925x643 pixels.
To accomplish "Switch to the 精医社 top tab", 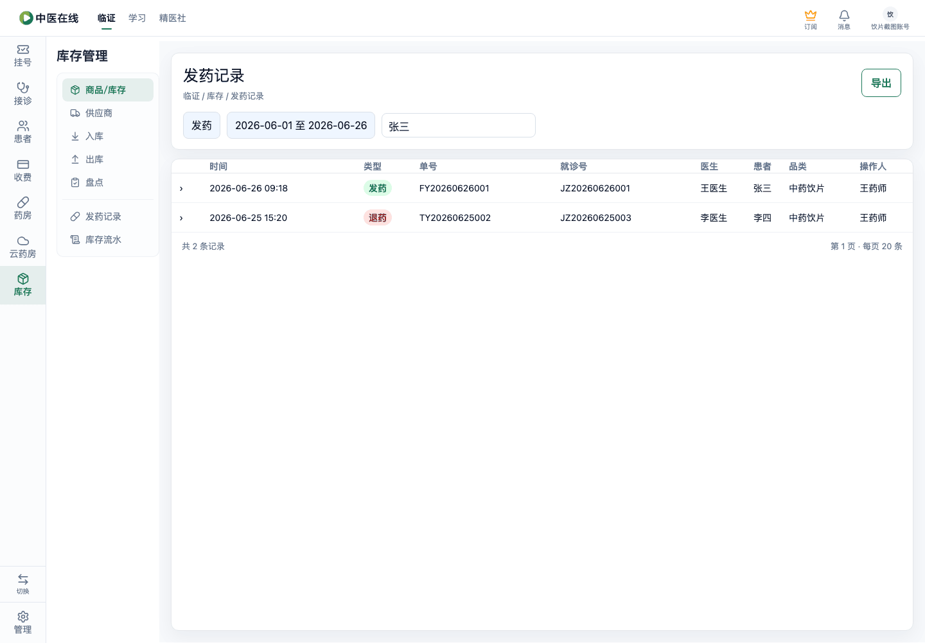I will (173, 18).
